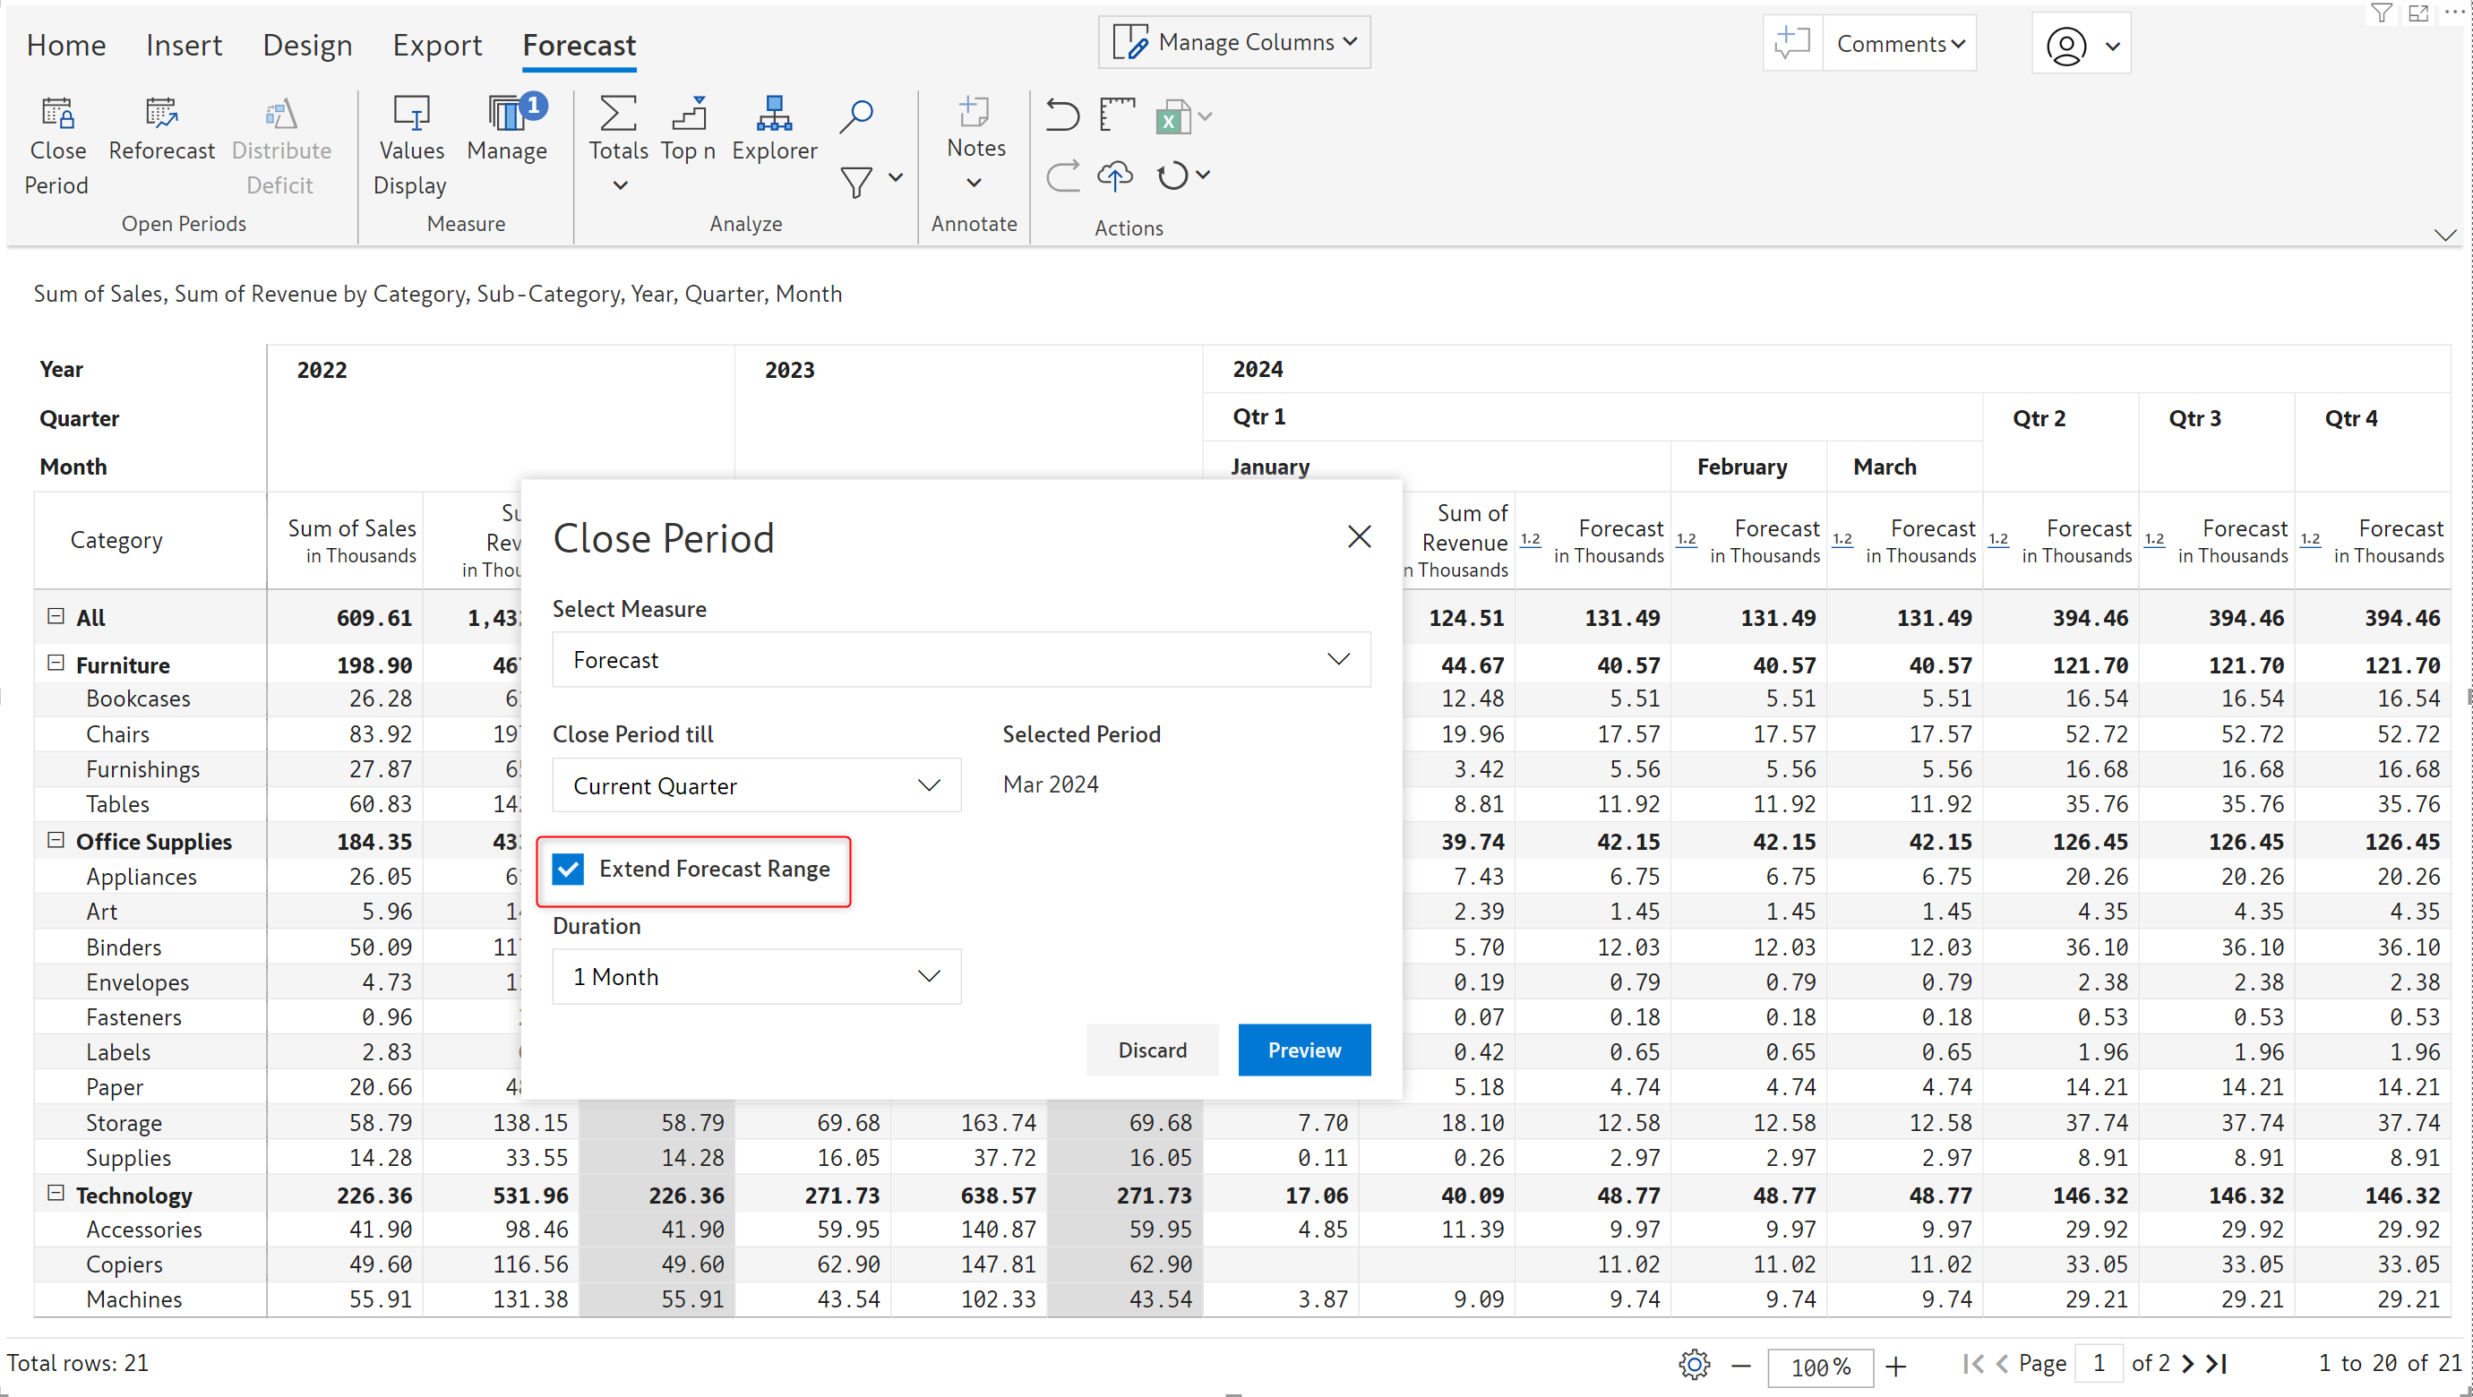Open the Explorer hierarchy tool
The width and height of the screenshot is (2473, 1397).
coord(774,116)
